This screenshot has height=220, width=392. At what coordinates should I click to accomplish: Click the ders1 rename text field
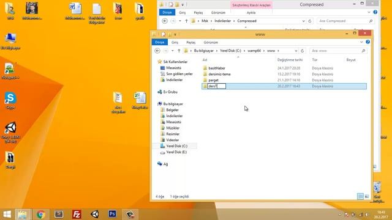[217, 86]
